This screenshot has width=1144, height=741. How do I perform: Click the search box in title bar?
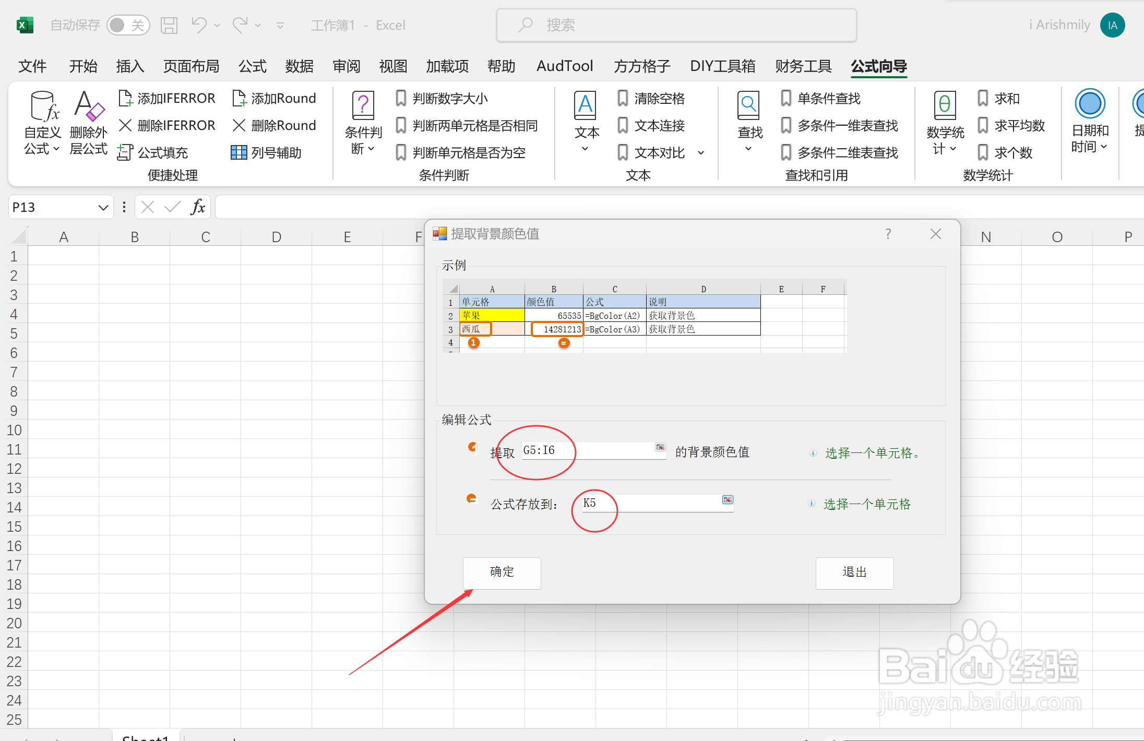[x=676, y=25]
